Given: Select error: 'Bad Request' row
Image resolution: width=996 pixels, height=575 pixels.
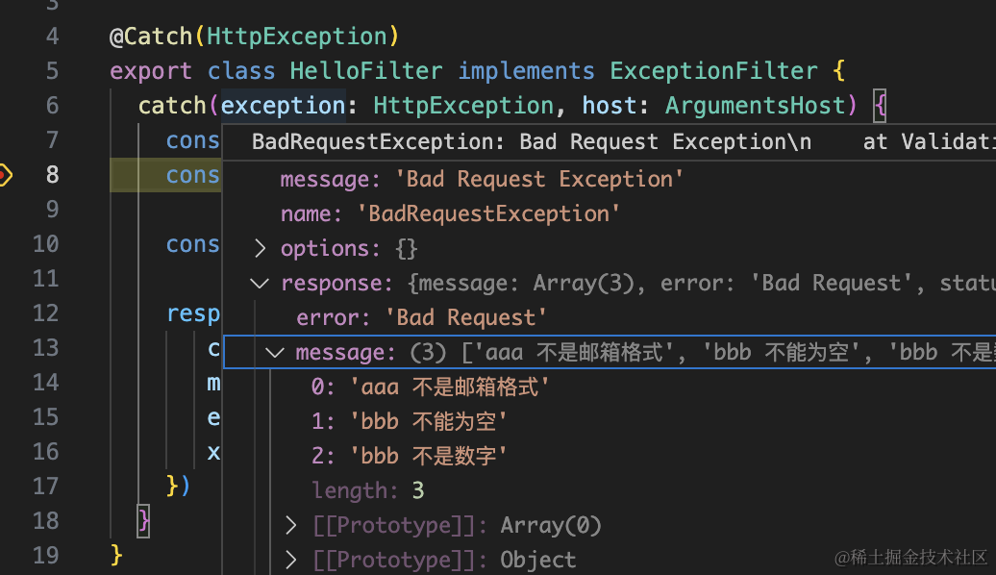Looking at the screenshot, I should coord(421,317).
